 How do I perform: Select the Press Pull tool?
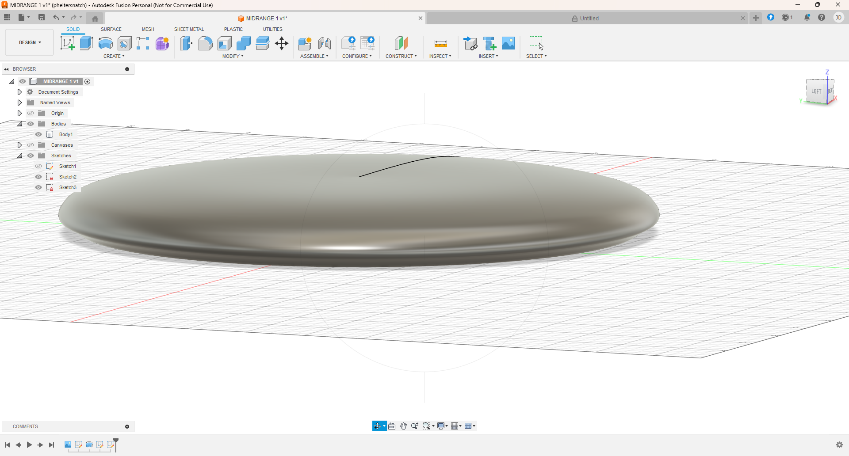click(x=186, y=43)
